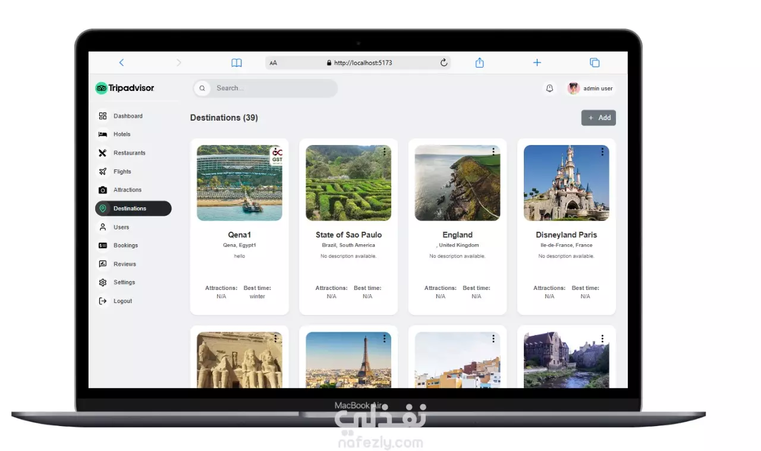Click the Eiffel Tower photo
Viewport: 761px width, 451px height.
point(348,360)
